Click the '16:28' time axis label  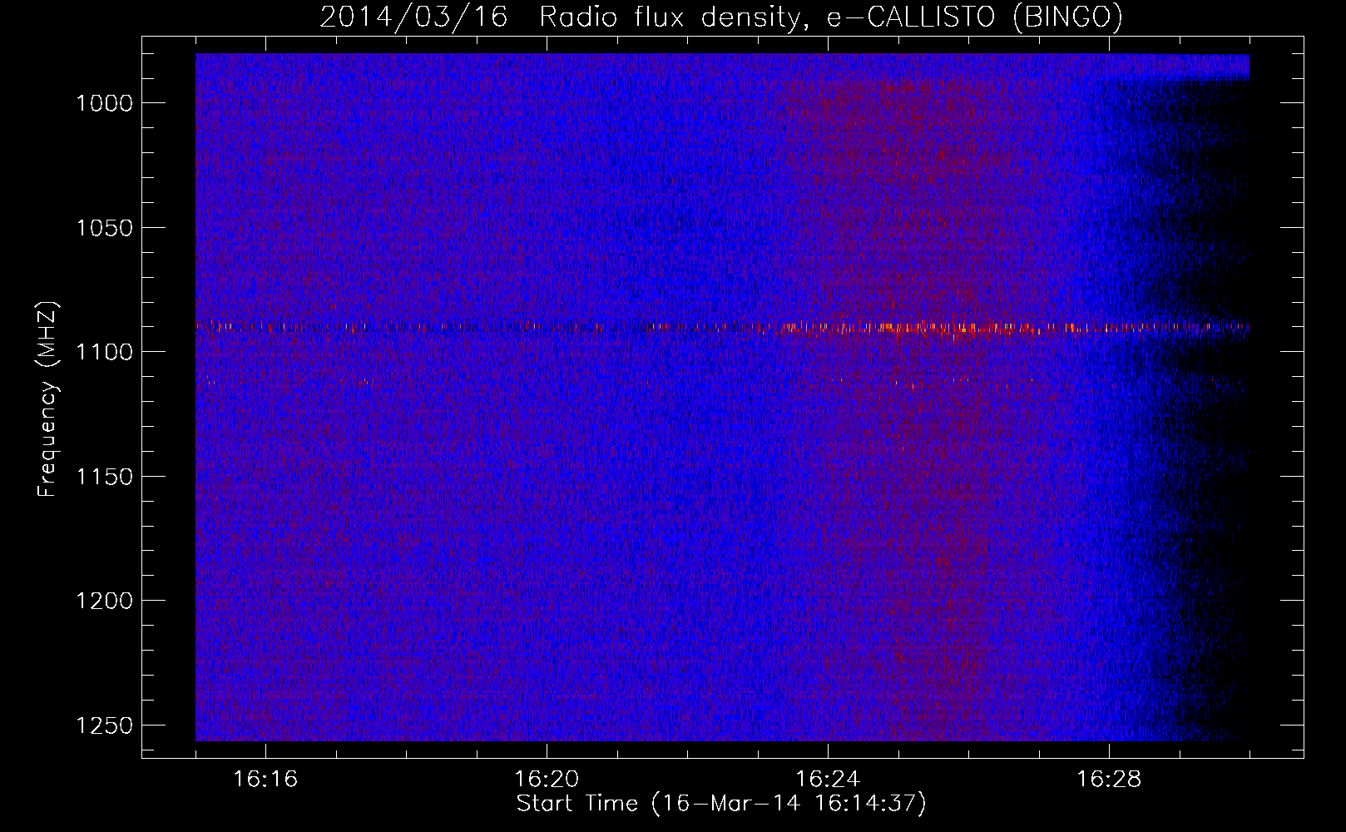point(1109,780)
